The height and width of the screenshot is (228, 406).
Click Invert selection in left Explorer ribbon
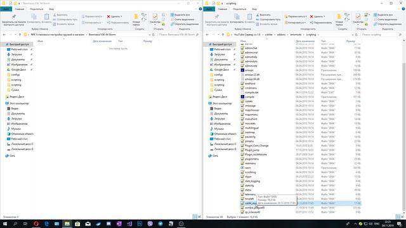[185, 24]
